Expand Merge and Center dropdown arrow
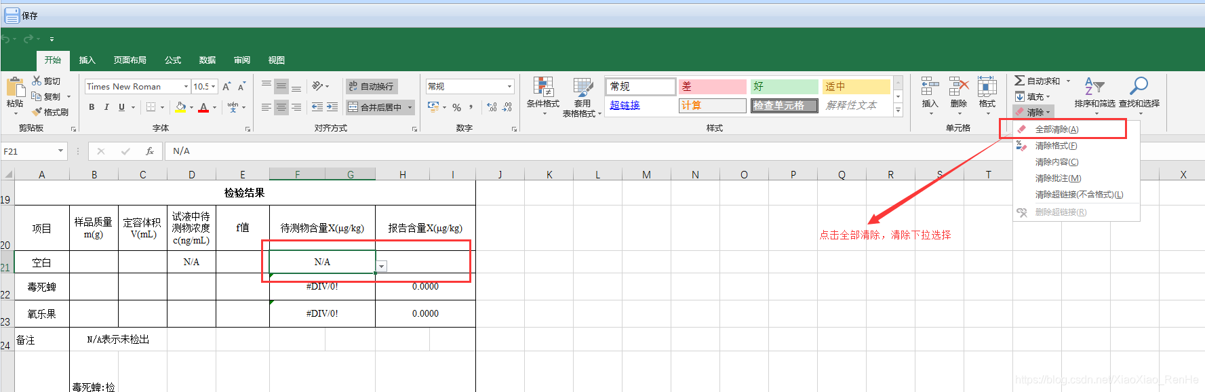The image size is (1205, 392). [410, 107]
